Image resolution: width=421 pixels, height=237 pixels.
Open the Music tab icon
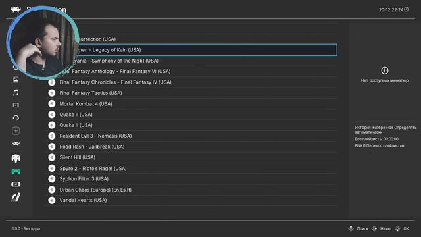click(x=16, y=92)
